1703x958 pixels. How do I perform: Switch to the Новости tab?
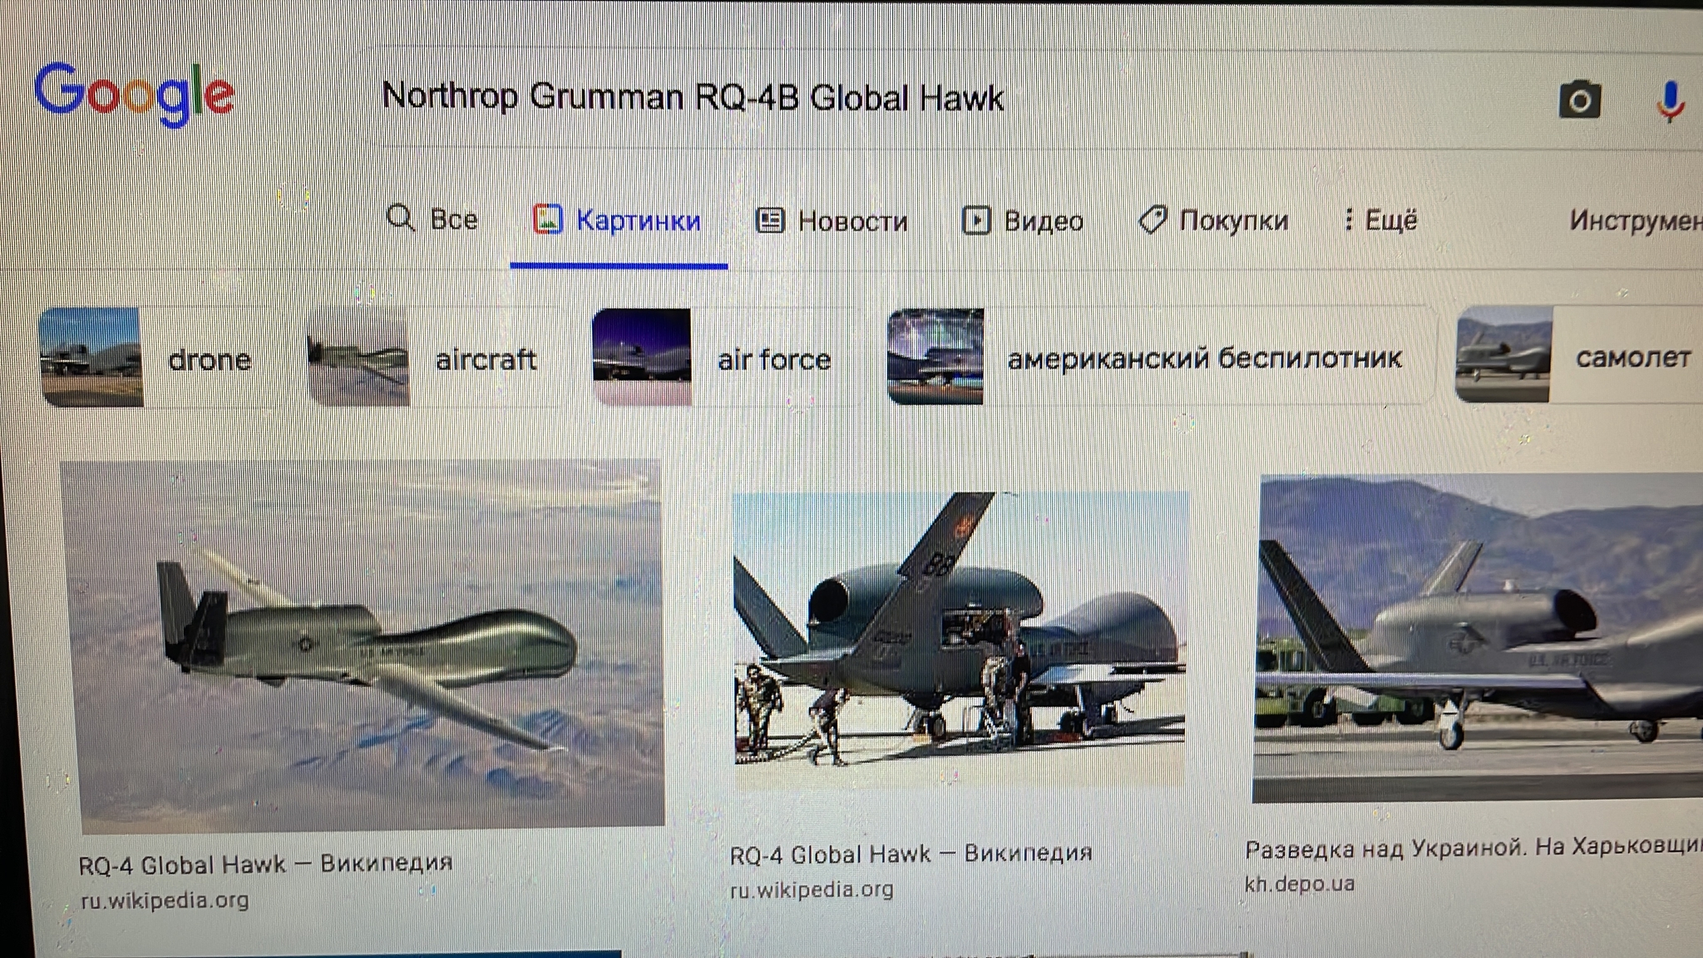point(832,221)
